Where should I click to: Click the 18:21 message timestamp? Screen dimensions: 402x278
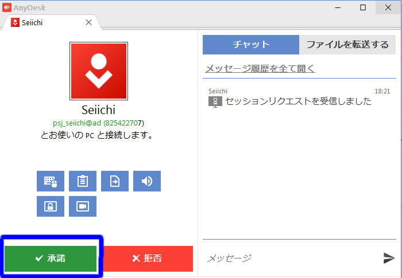coord(382,91)
